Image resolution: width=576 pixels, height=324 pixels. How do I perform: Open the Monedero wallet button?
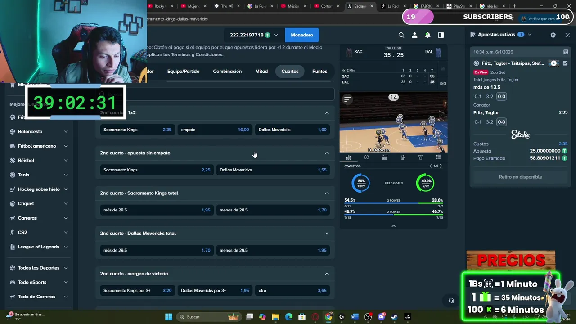[302, 35]
